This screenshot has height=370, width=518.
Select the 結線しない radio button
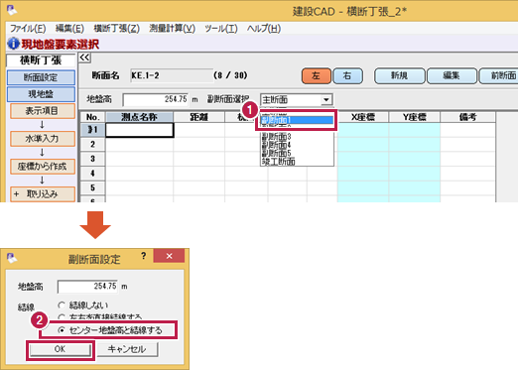pos(62,305)
